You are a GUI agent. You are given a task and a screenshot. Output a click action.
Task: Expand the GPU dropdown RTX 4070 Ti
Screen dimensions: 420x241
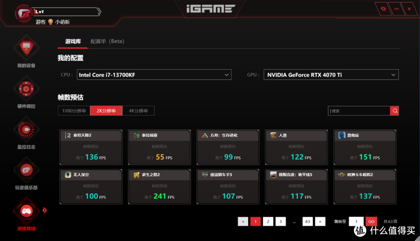click(331, 75)
